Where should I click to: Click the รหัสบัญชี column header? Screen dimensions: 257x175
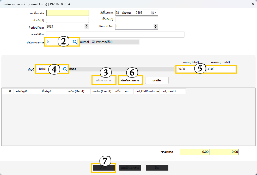click(x=23, y=91)
